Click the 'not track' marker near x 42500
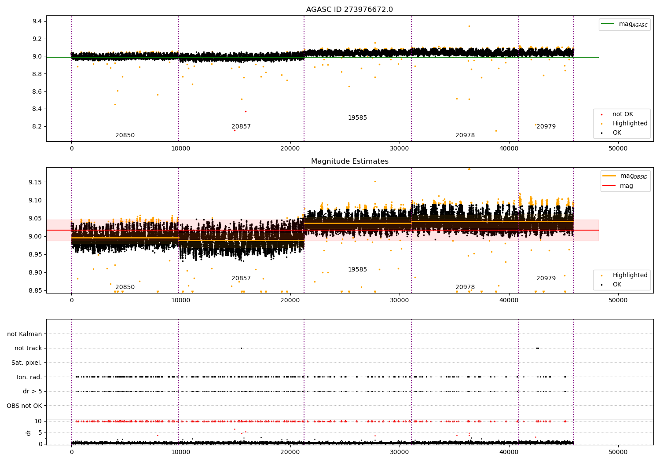 (x=537, y=348)
